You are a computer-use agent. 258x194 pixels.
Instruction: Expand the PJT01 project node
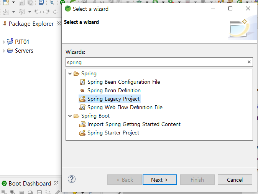pyautogui.click(x=3, y=42)
